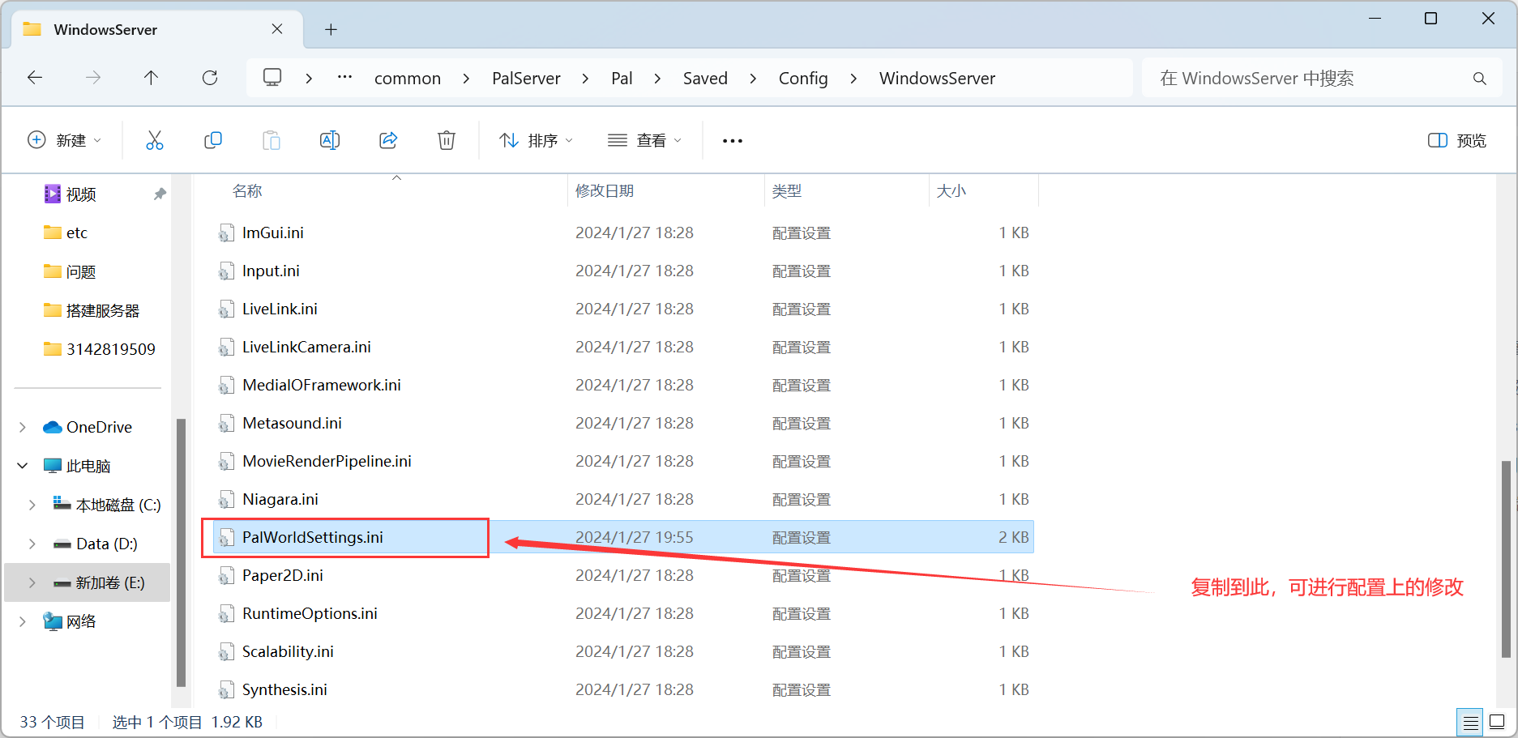Click the OneDrive cloud icon
This screenshot has height=738, width=1518.
(x=53, y=427)
